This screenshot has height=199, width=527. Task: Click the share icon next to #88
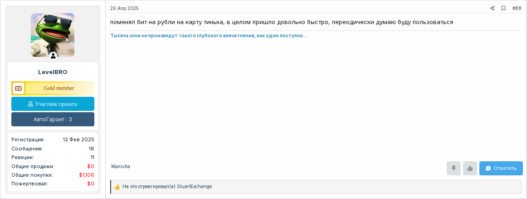492,9
